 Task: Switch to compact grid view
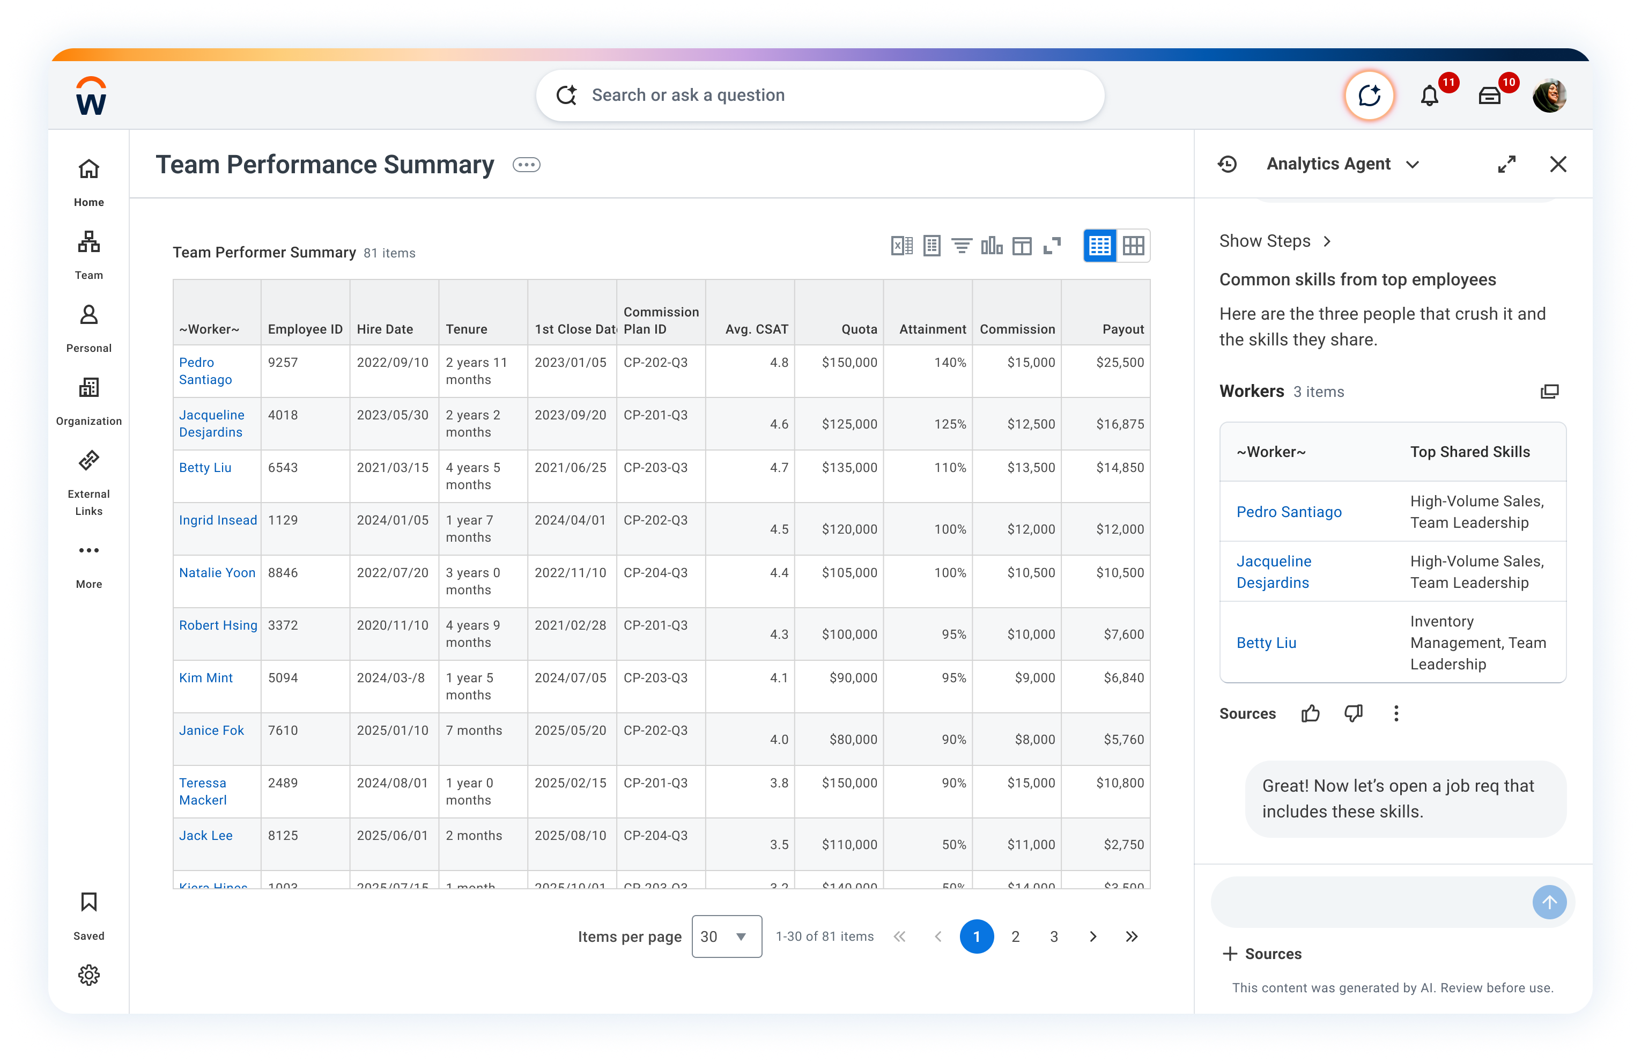click(1100, 246)
